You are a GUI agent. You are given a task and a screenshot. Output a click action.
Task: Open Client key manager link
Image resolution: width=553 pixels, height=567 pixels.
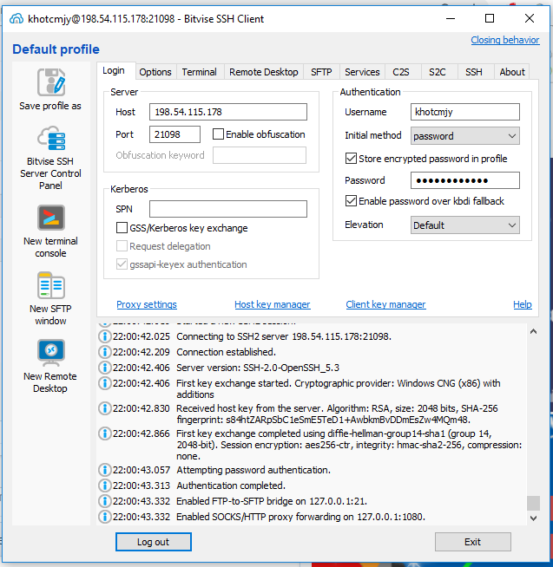385,304
